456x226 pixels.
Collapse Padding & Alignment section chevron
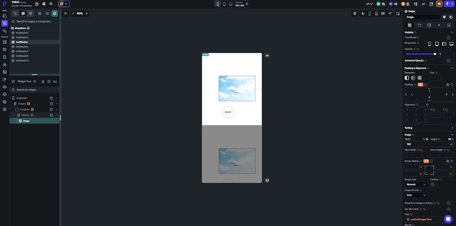[452, 68]
